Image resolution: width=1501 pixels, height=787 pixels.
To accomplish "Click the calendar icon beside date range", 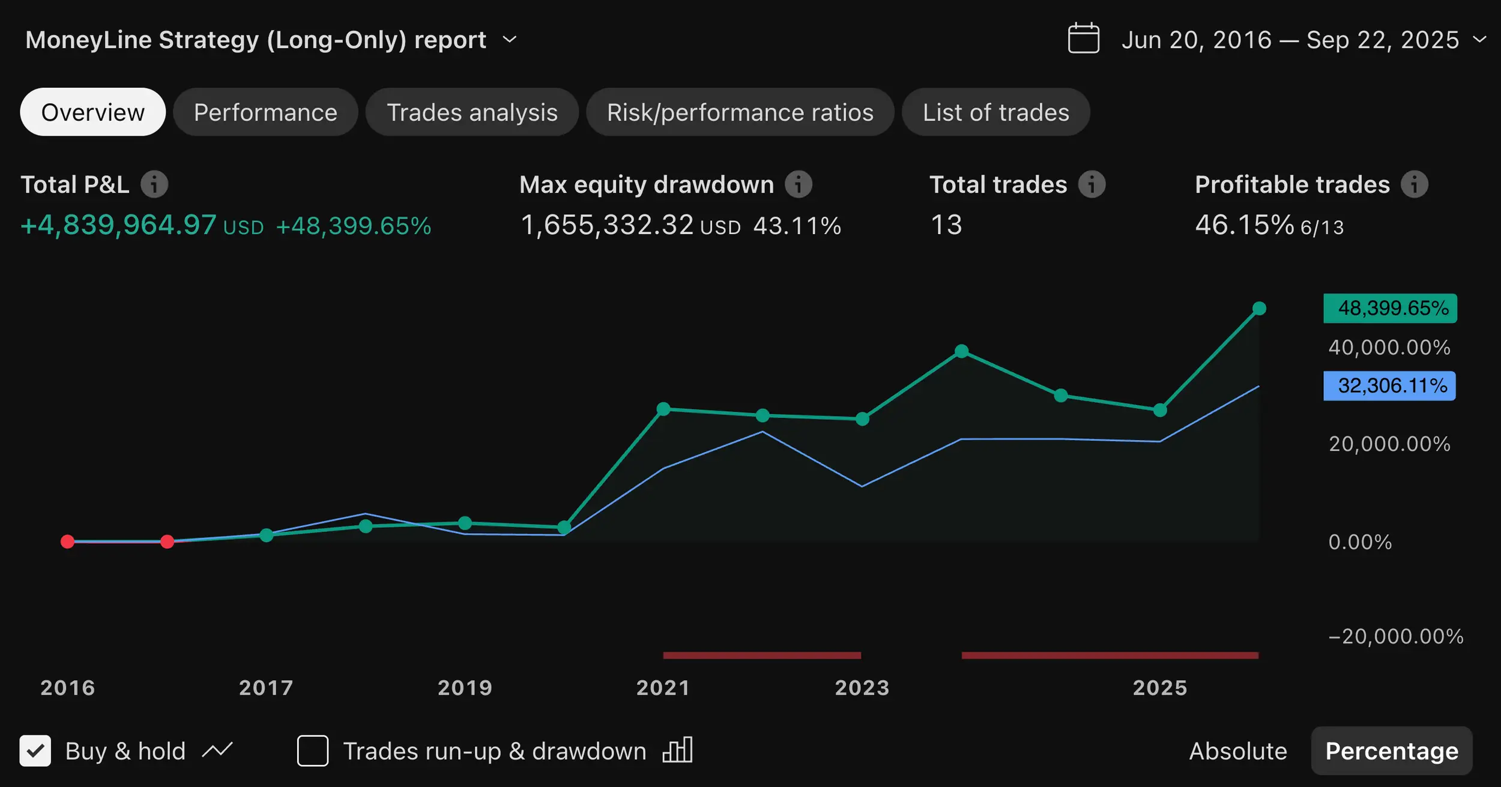I will [1084, 39].
